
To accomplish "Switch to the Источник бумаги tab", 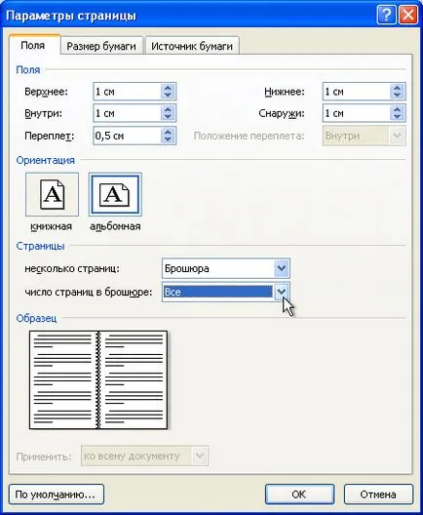I will point(192,46).
